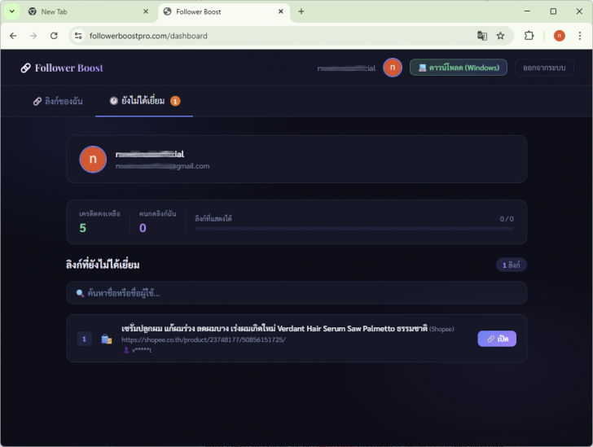Open the Extensions puzzle icon

click(529, 36)
